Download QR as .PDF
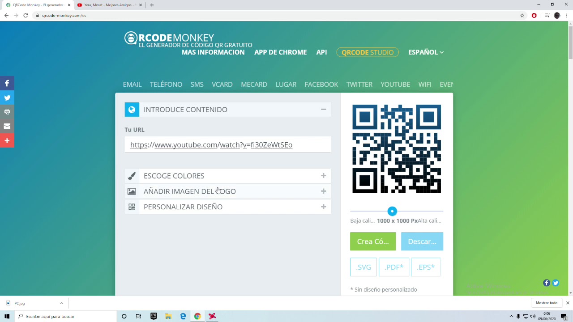573x322 pixels. [x=394, y=267]
